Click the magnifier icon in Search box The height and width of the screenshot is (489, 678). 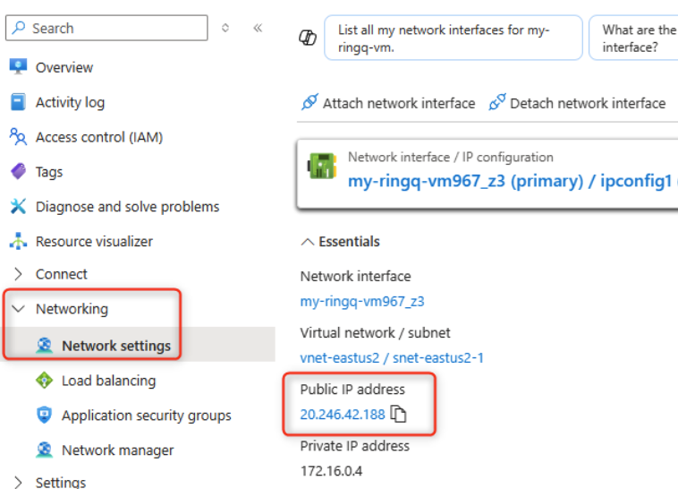[x=19, y=28]
